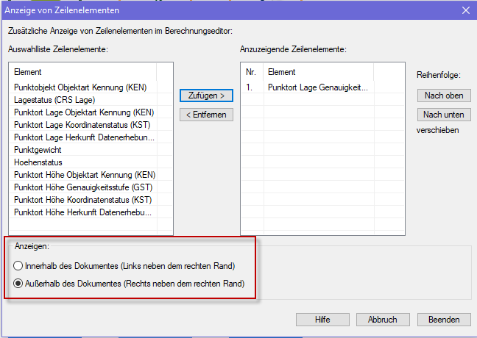477x338 pixels.
Task: Select 'Lagestatus (CRS Lage)' in selection list
Action: coord(54,100)
